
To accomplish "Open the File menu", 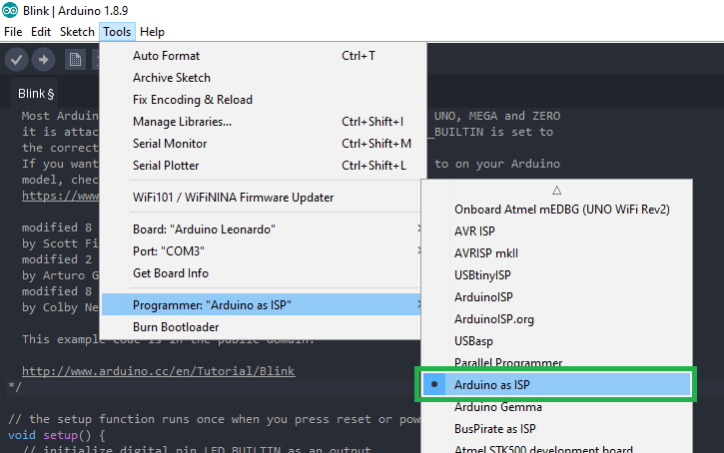I will 13,32.
